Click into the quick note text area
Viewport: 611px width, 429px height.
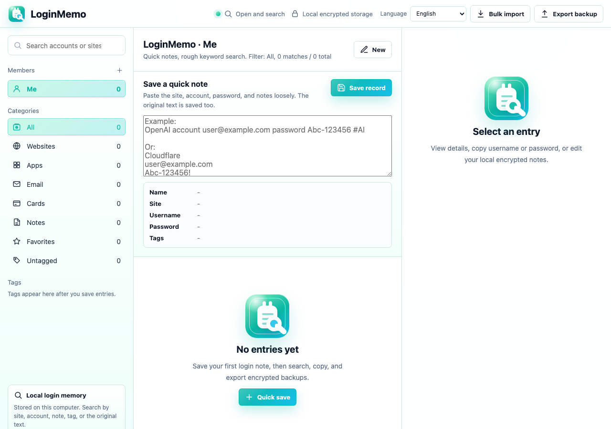267,146
